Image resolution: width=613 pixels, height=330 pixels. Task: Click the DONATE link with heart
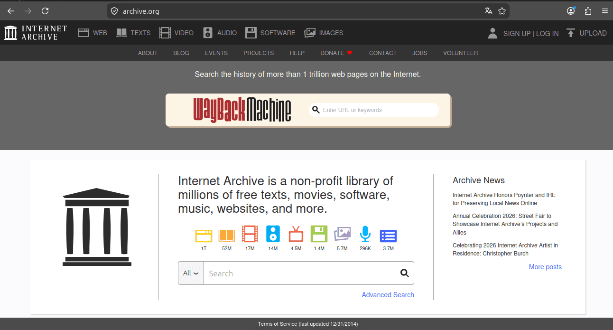[x=336, y=53]
